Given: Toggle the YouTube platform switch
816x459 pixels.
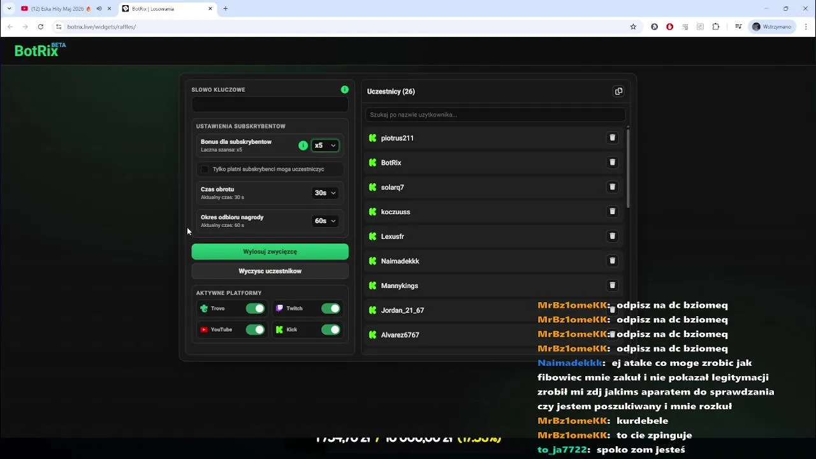Looking at the screenshot, I should (255, 330).
